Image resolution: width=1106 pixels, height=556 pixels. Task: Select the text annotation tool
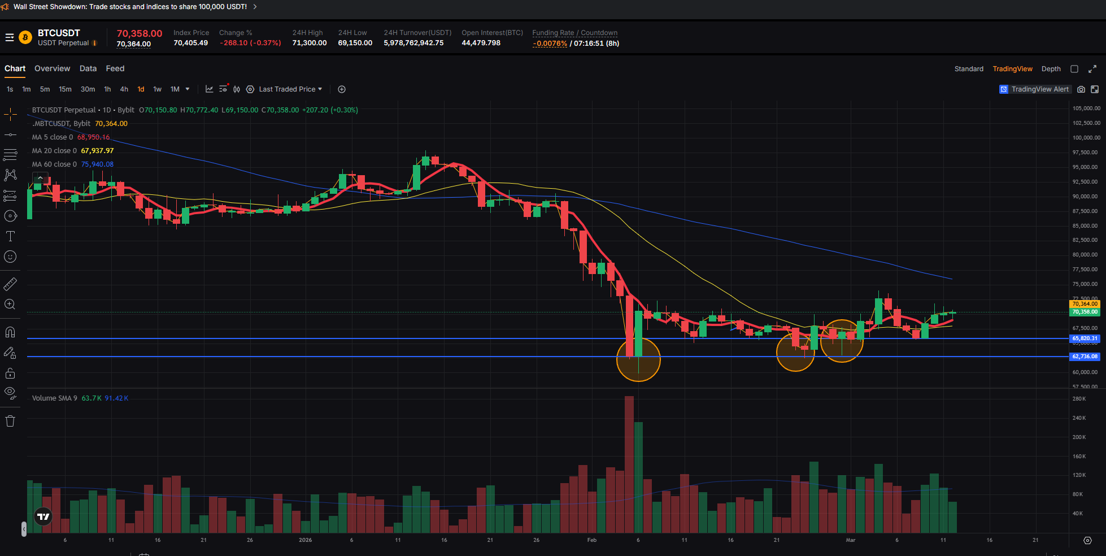(10, 236)
